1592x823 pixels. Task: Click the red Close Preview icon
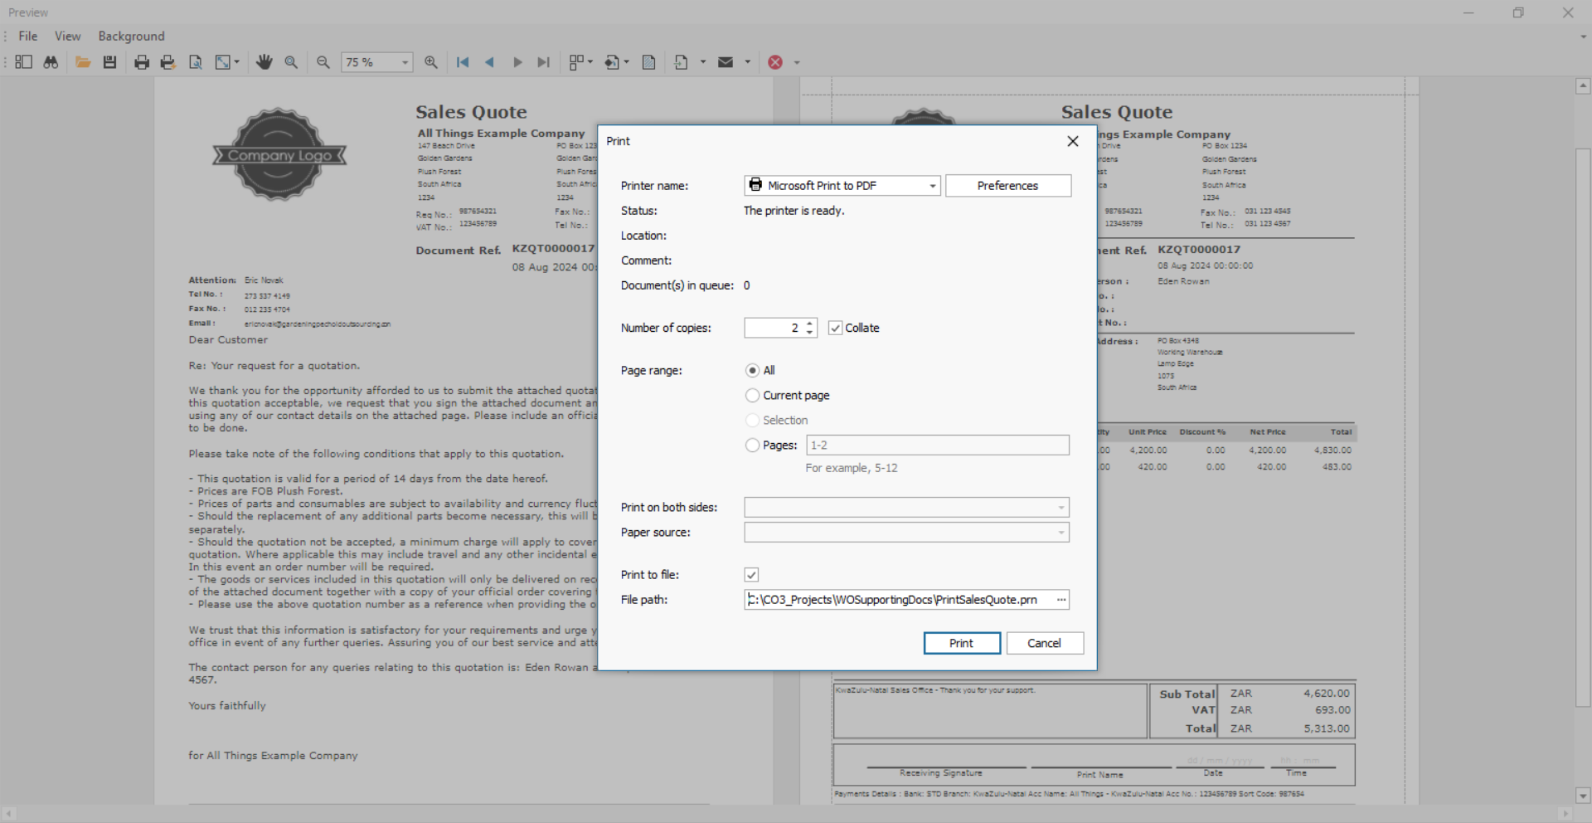click(x=775, y=62)
